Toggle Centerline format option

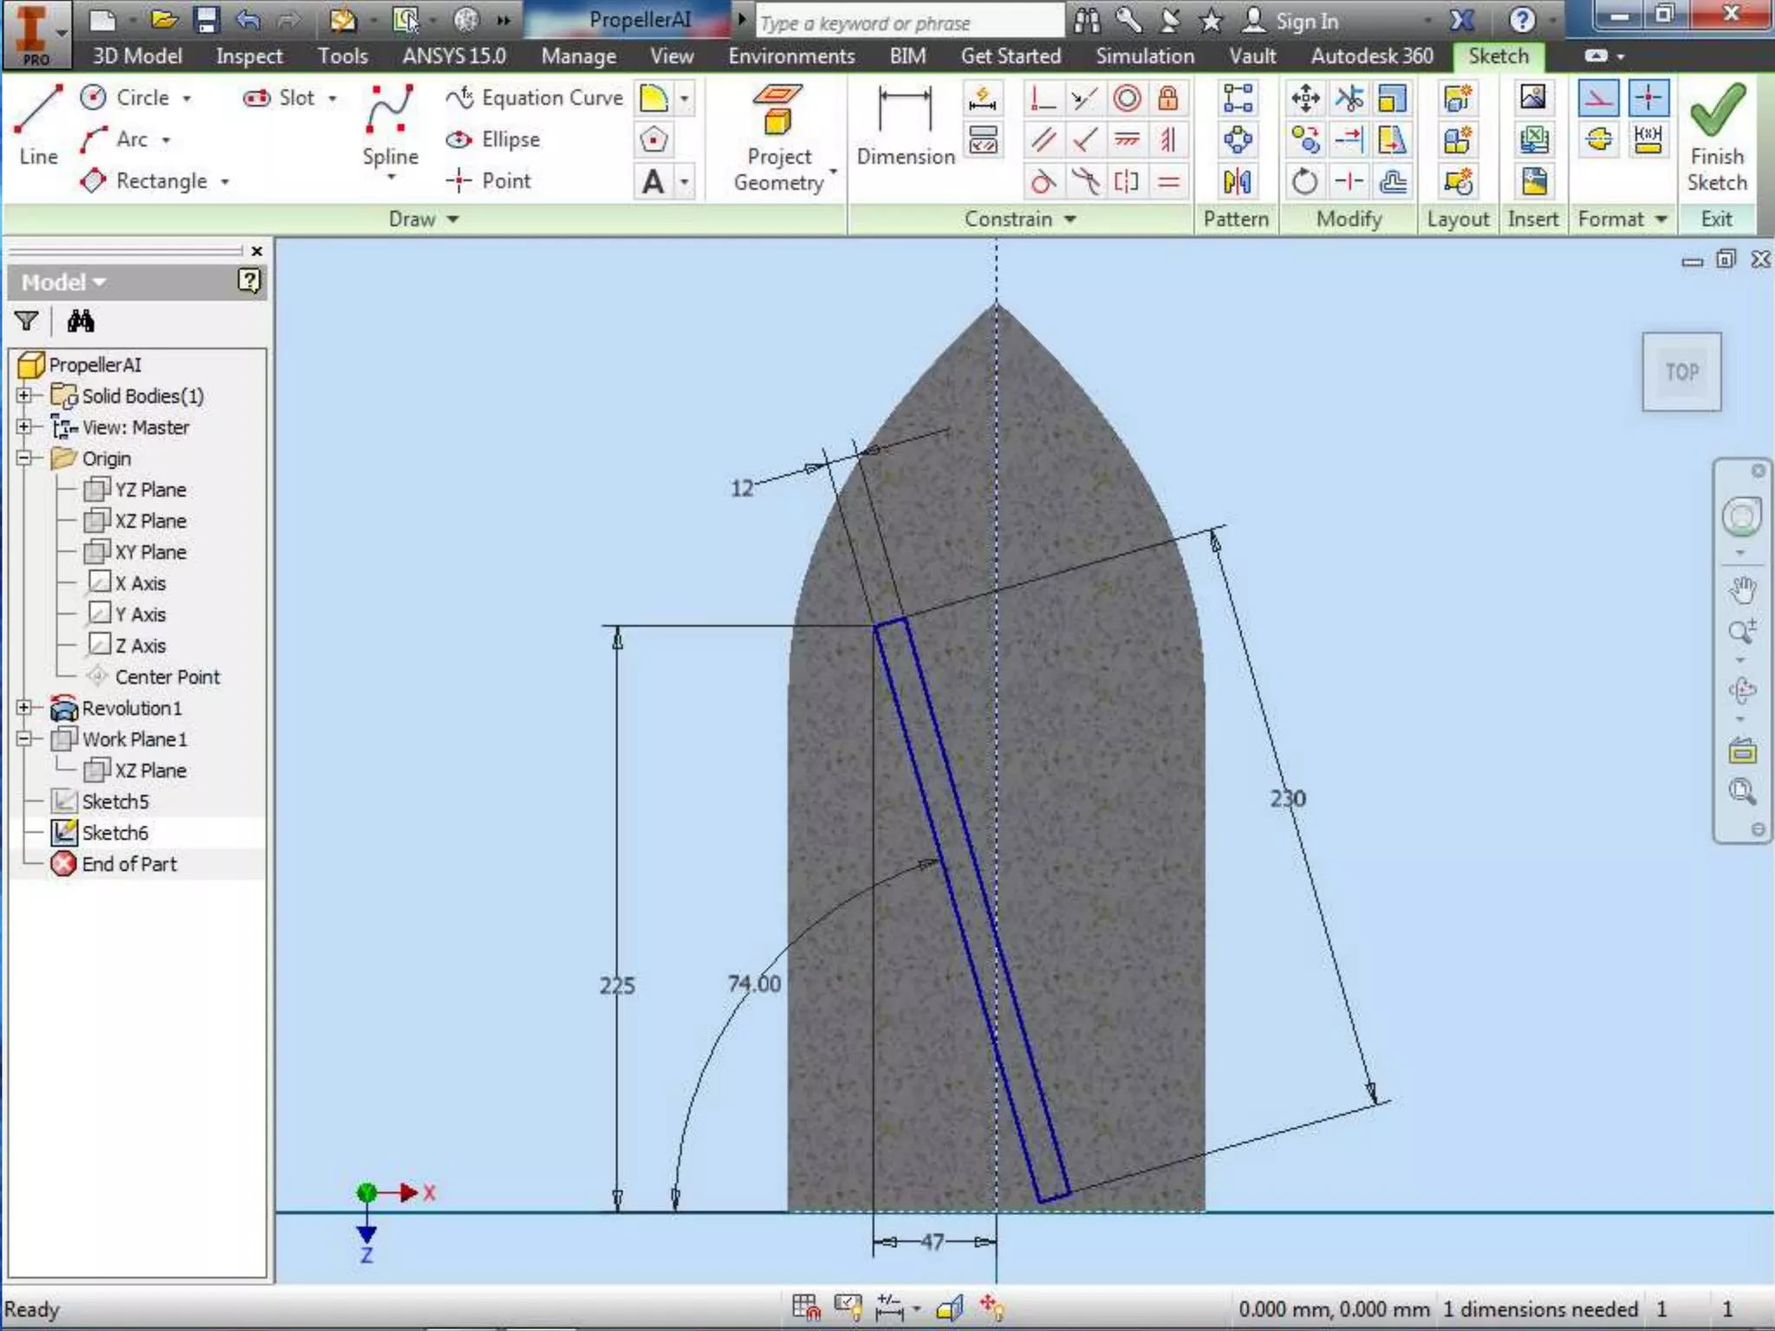pyautogui.click(x=1598, y=140)
